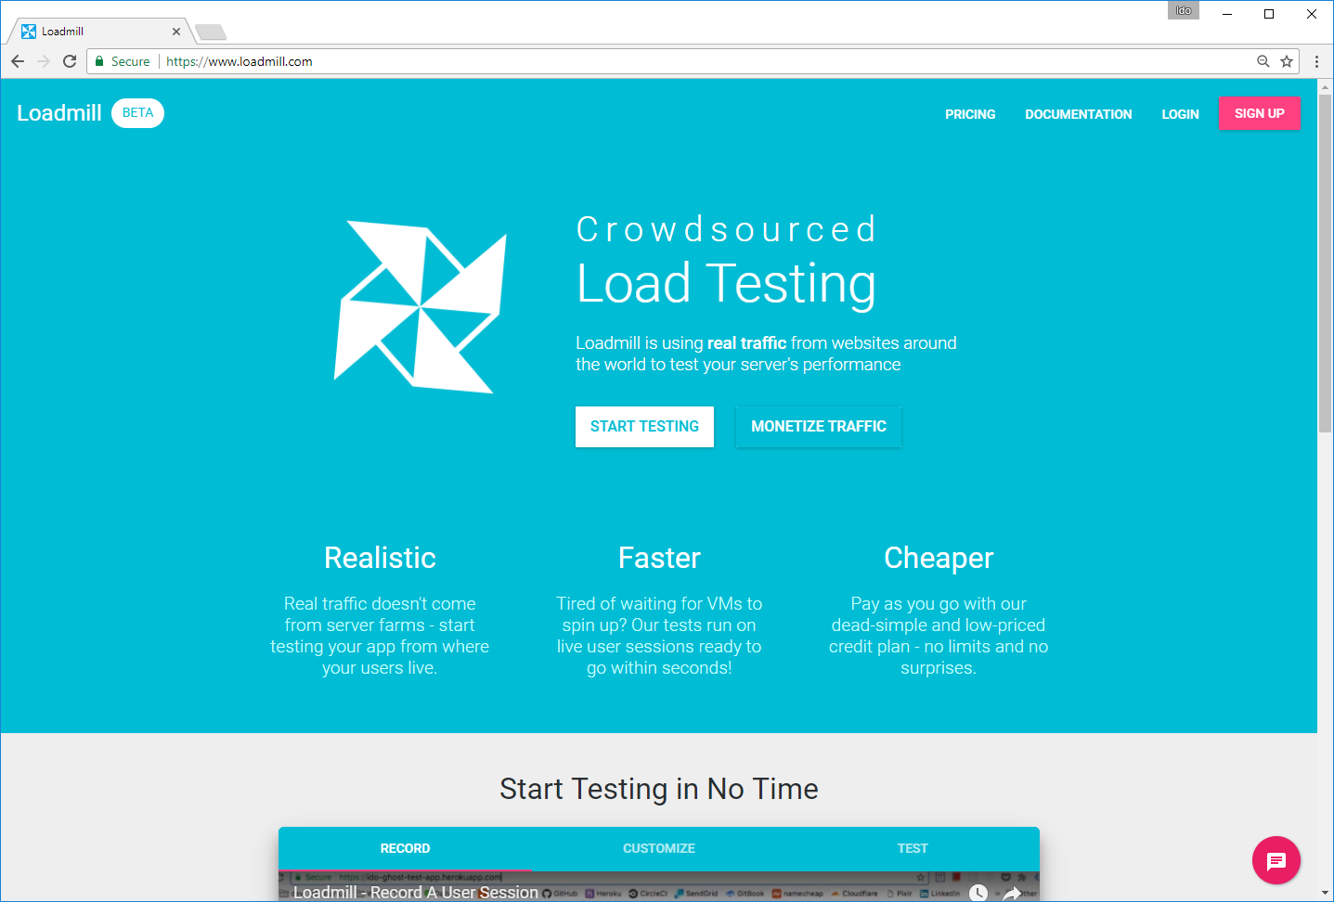Go back to the previous page

(18, 61)
